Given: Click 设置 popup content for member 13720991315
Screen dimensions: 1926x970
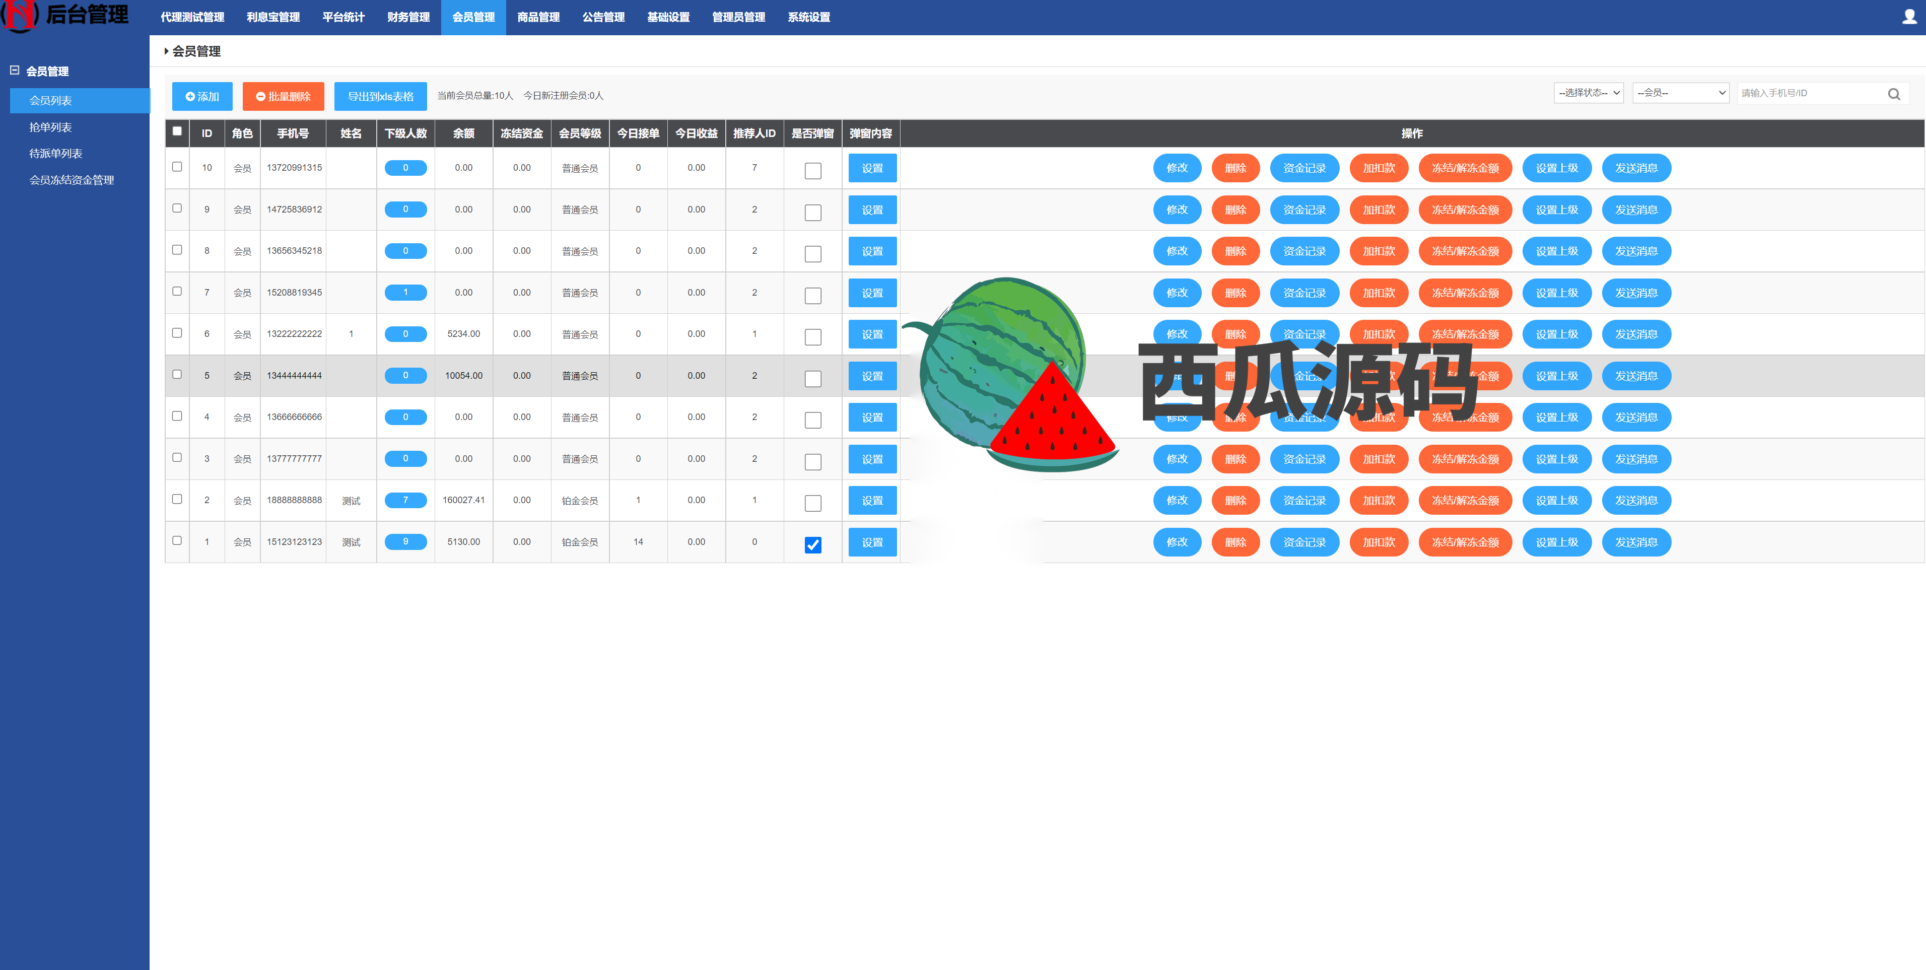Looking at the screenshot, I should (x=872, y=168).
